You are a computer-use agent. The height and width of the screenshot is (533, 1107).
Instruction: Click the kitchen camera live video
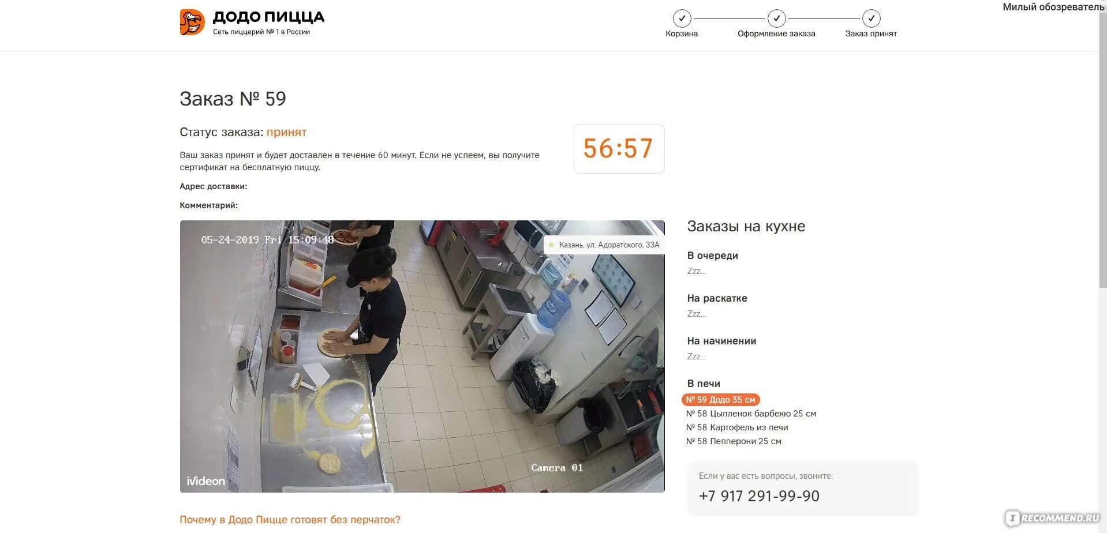(x=422, y=356)
